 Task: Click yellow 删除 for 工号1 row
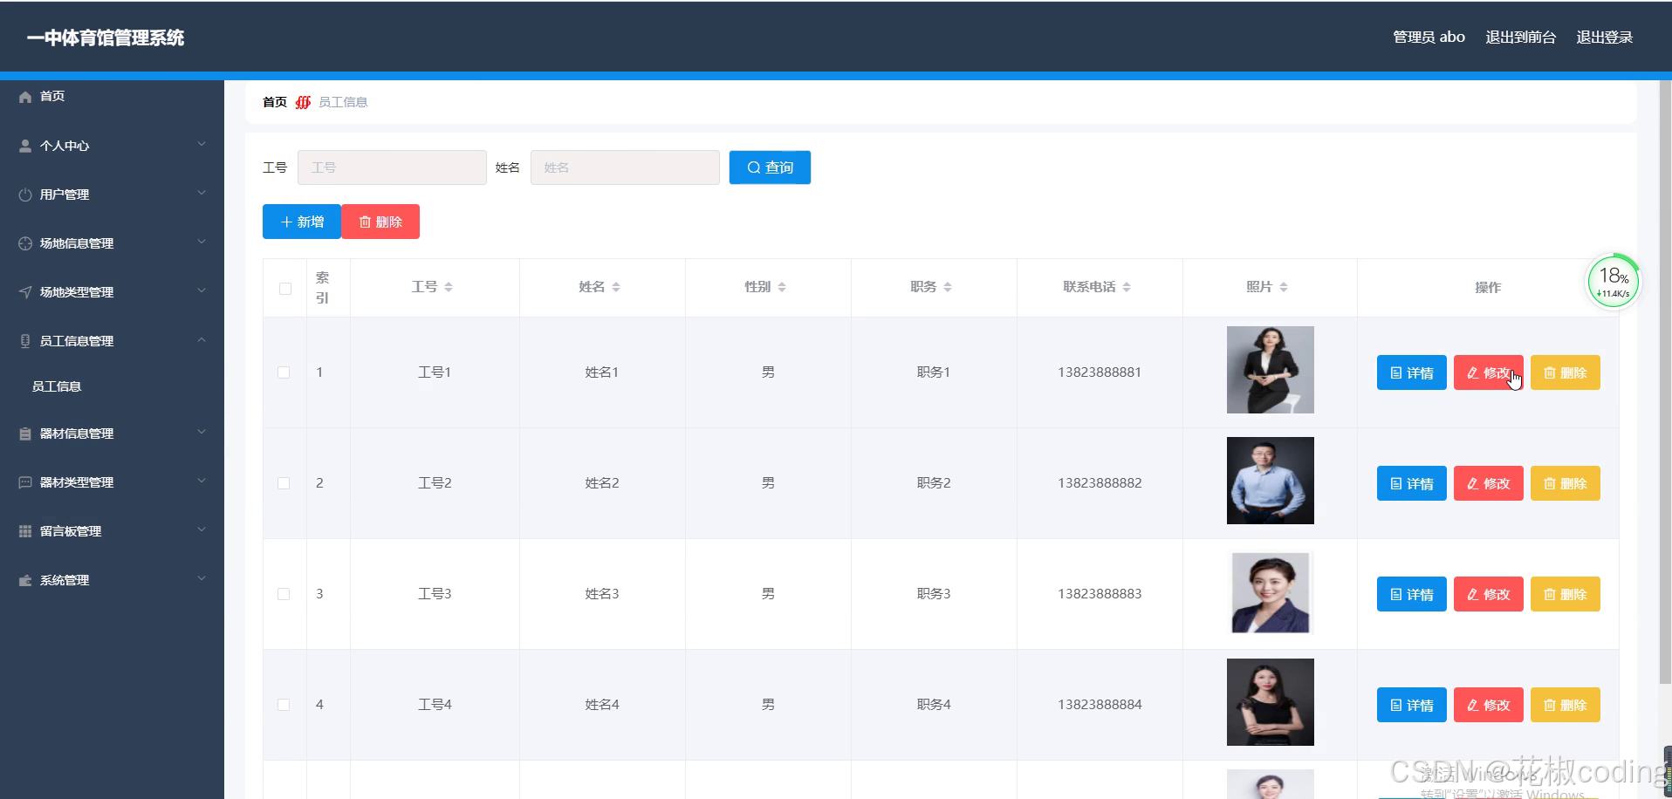1566,372
